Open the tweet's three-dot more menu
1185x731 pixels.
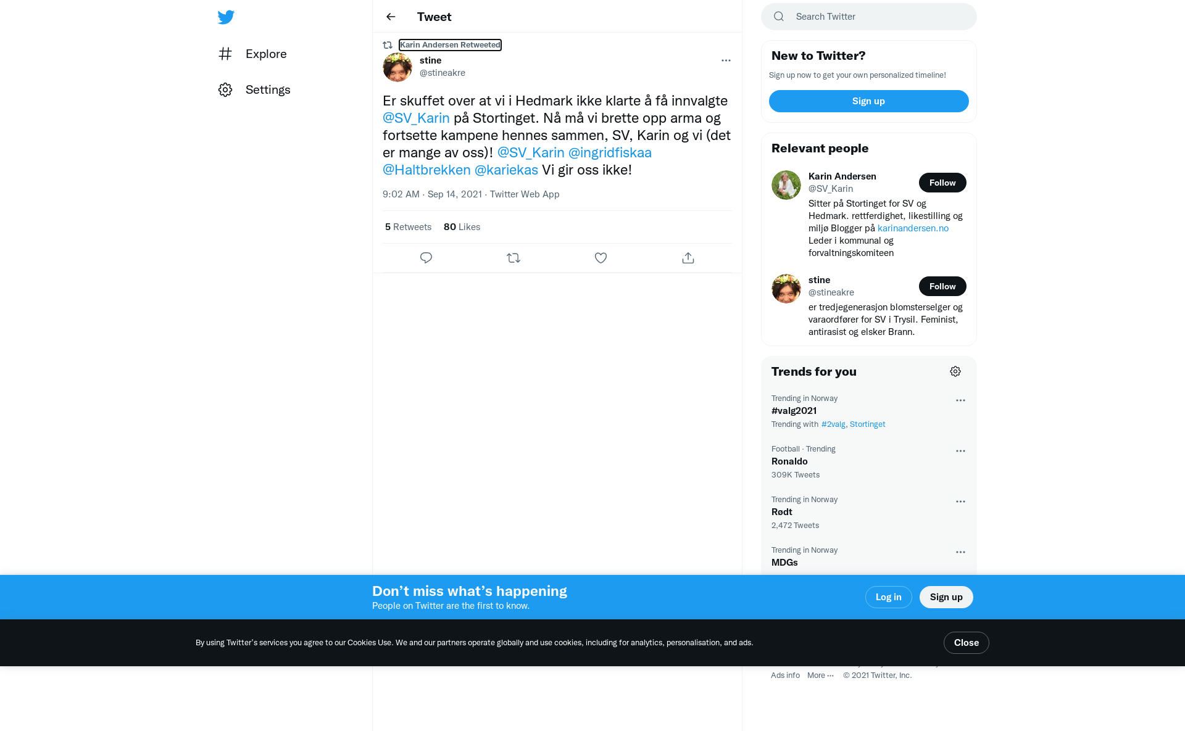[726, 60]
